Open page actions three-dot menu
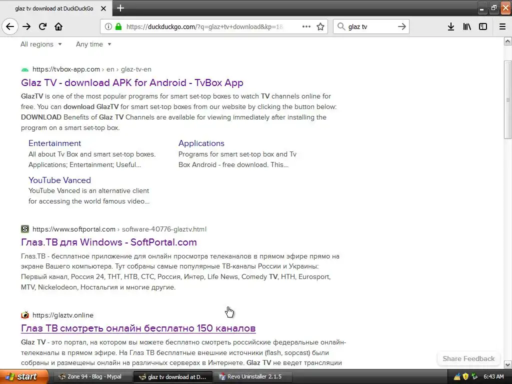Image resolution: width=512 pixels, height=384 pixels. 306,26
